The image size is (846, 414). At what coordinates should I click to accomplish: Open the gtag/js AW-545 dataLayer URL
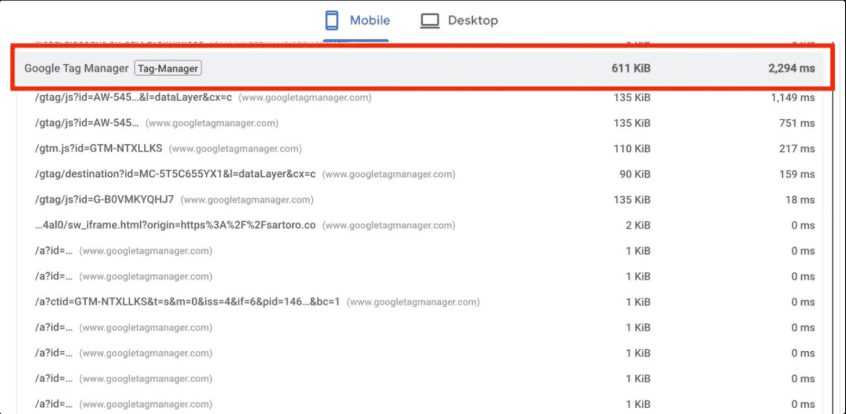pyautogui.click(x=133, y=98)
